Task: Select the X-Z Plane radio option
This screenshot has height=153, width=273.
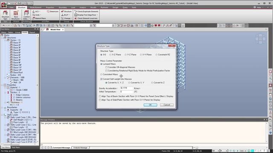Action: click(x=110, y=55)
